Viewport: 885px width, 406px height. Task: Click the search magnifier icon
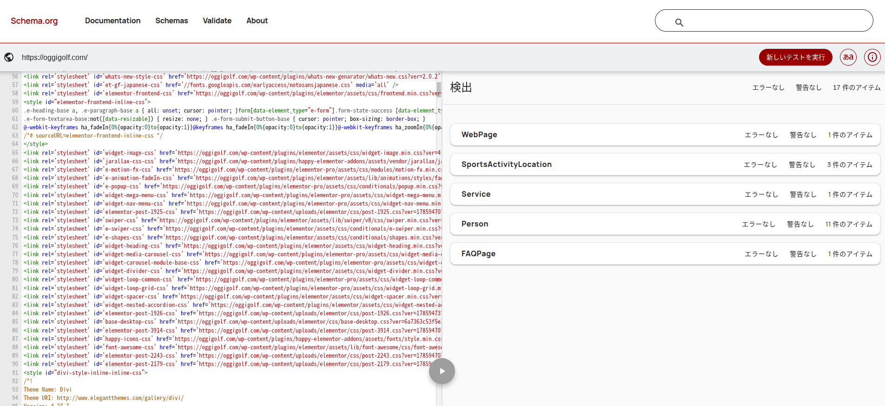(679, 22)
